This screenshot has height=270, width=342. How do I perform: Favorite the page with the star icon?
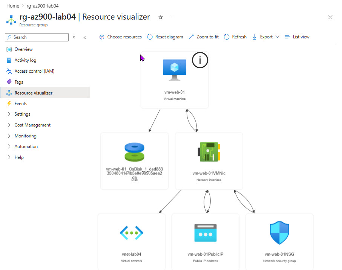[161, 17]
